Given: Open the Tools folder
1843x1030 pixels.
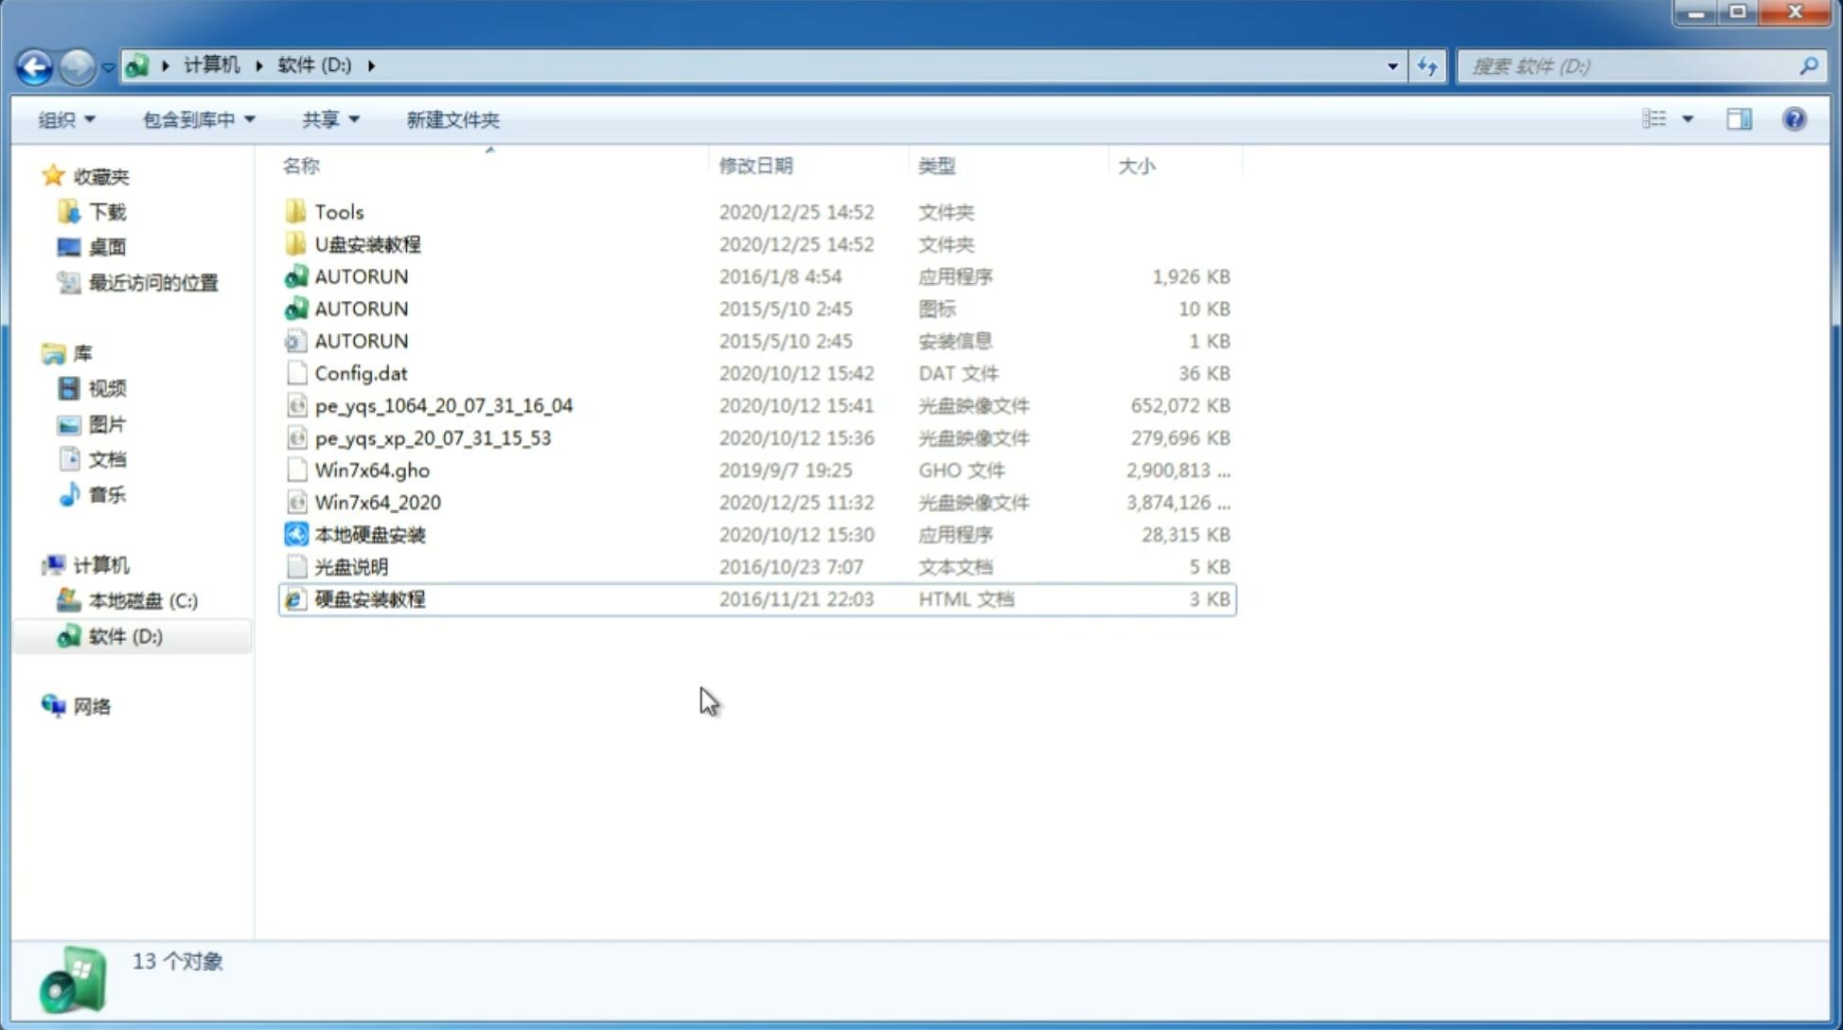Looking at the screenshot, I should point(337,211).
